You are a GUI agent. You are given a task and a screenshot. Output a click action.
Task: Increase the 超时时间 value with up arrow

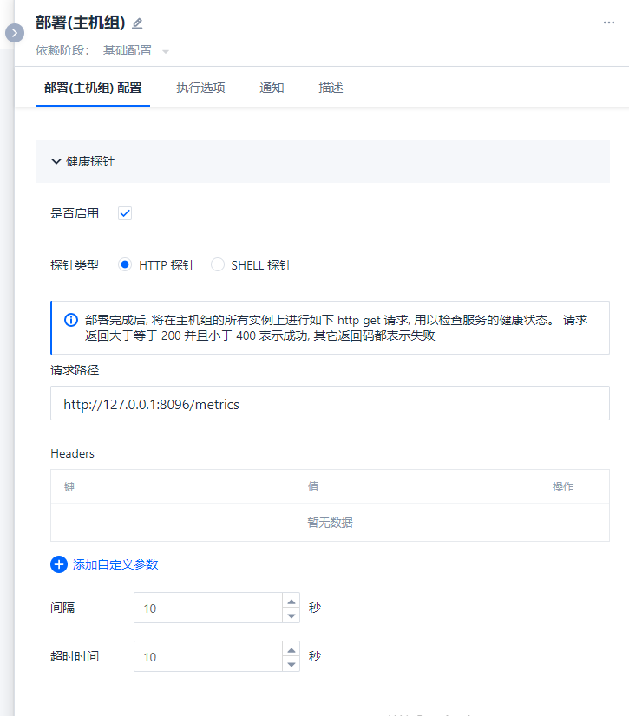(x=292, y=649)
